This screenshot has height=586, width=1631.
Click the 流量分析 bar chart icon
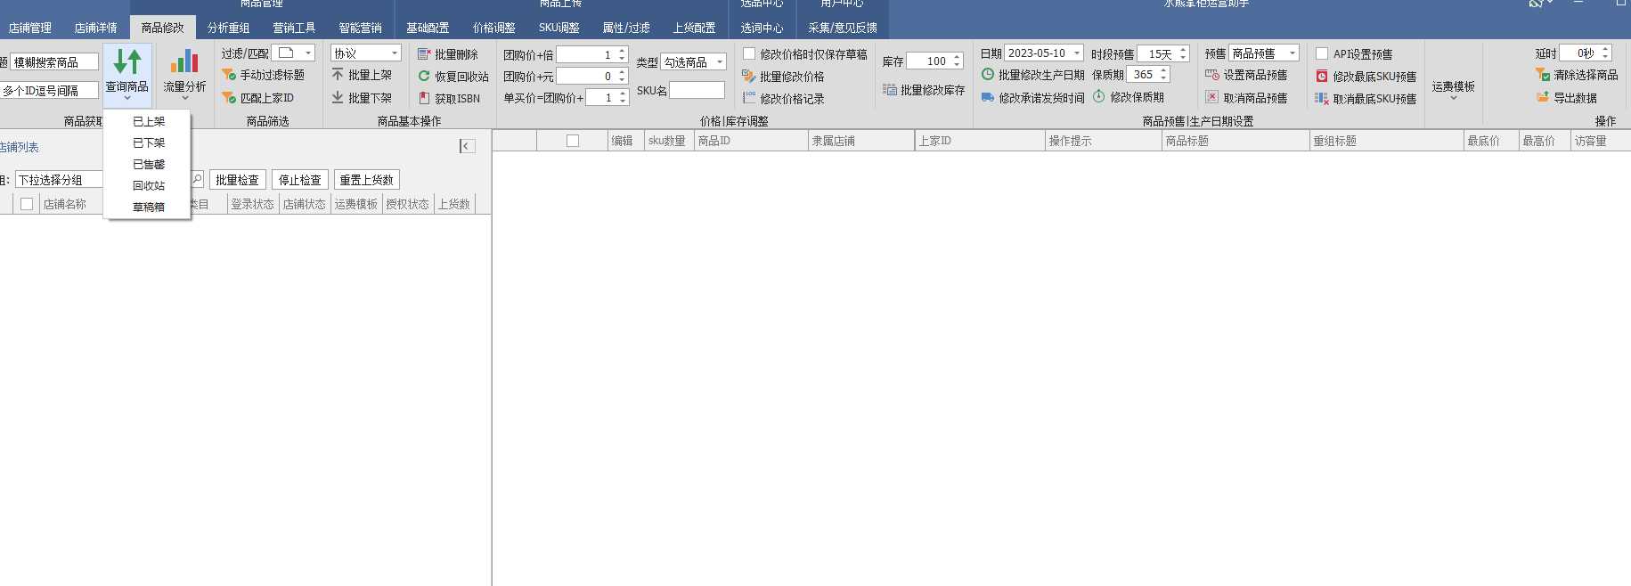pyautogui.click(x=184, y=61)
